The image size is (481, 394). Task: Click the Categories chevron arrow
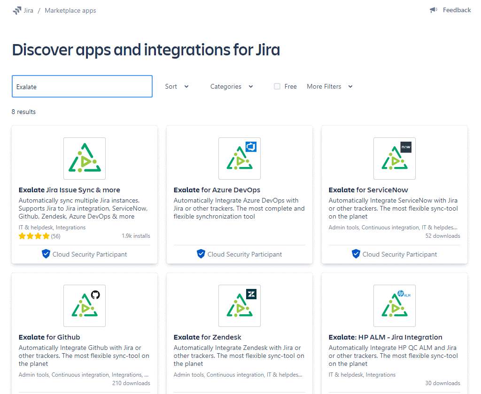click(251, 86)
